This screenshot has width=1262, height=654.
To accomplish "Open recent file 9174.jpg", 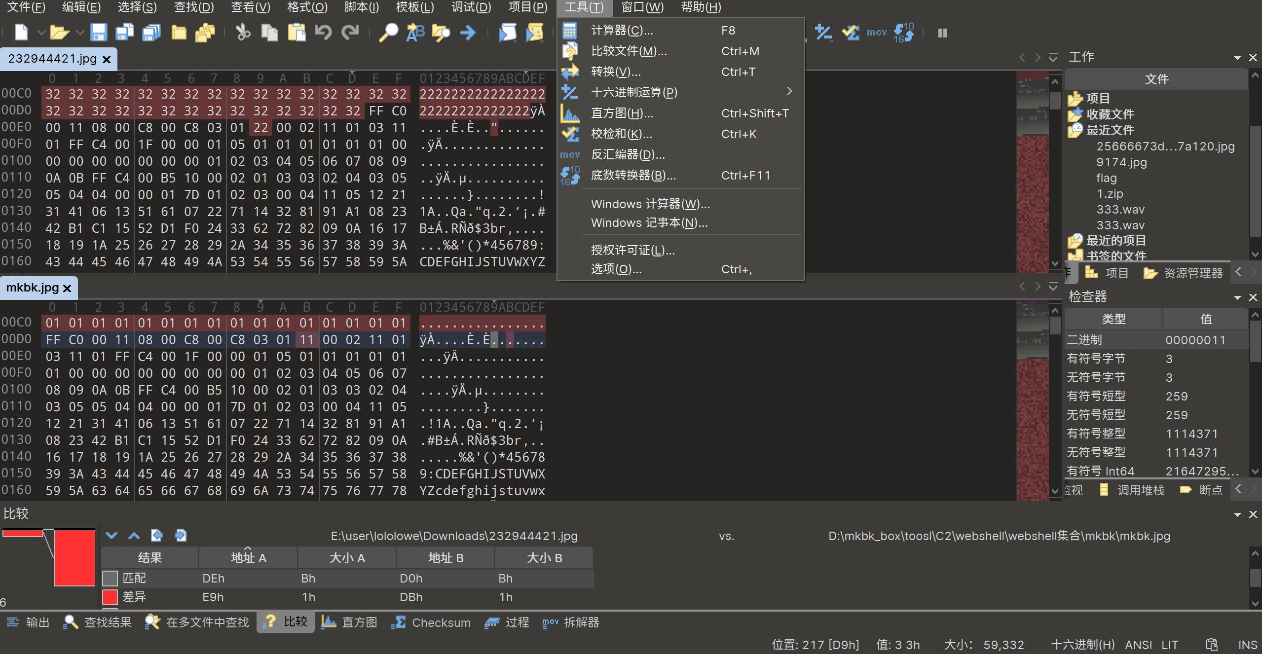I will tap(1121, 162).
